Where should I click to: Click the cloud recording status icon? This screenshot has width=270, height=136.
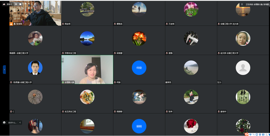point(4,4)
